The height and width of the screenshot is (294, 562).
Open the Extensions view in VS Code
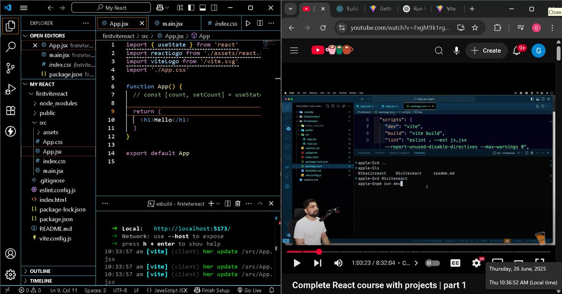coord(10,110)
